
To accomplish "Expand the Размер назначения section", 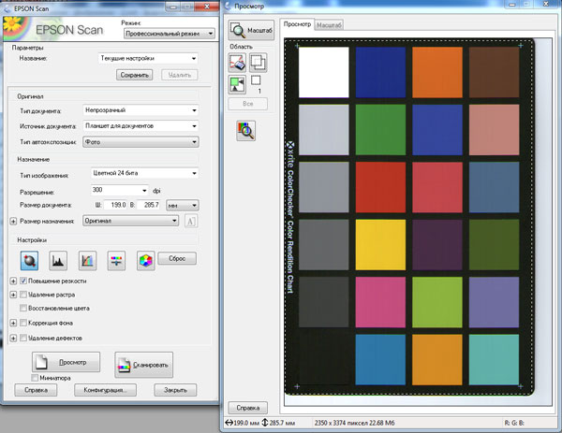I will [12, 221].
